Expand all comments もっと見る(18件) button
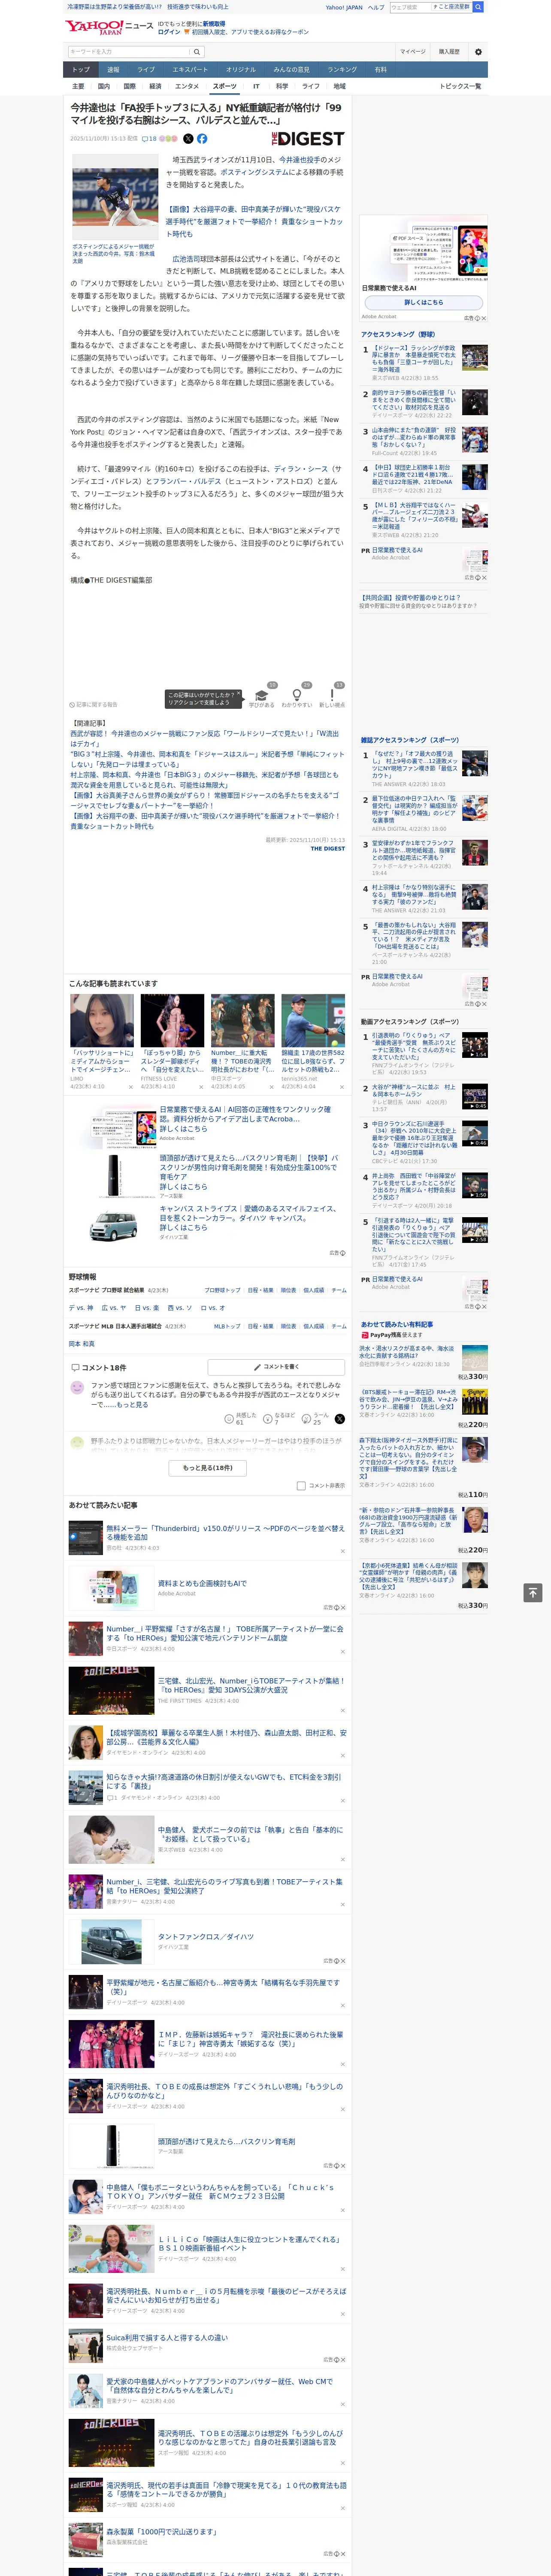Image resolution: width=551 pixels, height=2576 pixels. 208,1468
